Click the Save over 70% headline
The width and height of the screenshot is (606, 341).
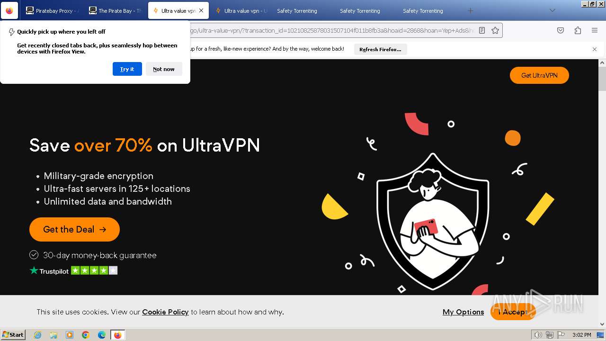coord(144,145)
